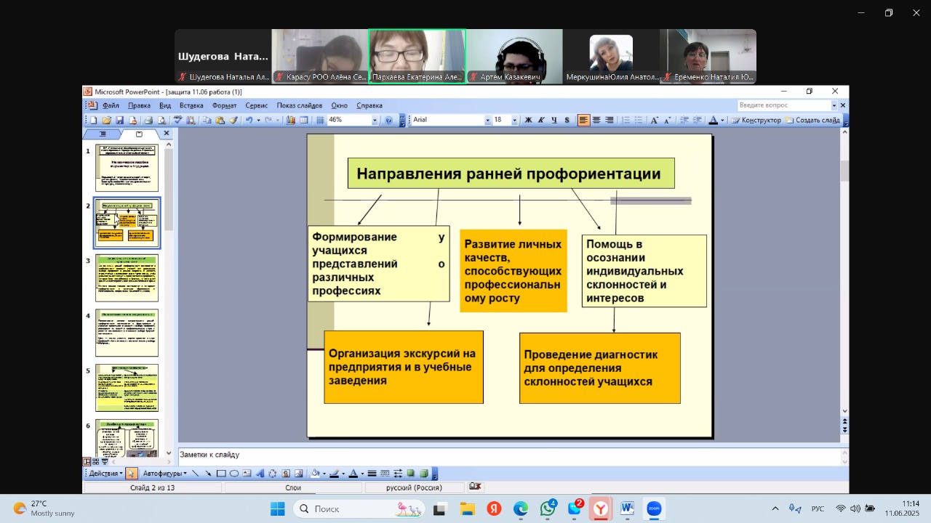The width and height of the screenshot is (931, 523).
Task: Click the Undo arrow icon
Action: tap(249, 121)
